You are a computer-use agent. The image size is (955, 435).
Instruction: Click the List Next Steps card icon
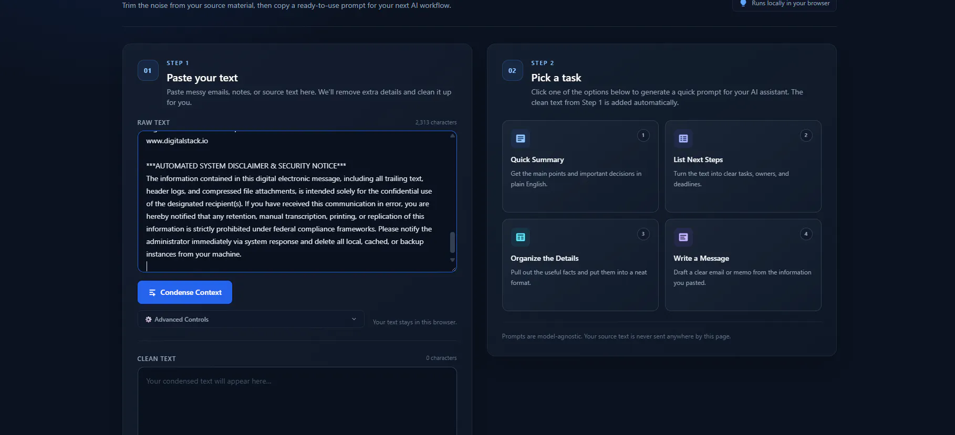(x=683, y=139)
